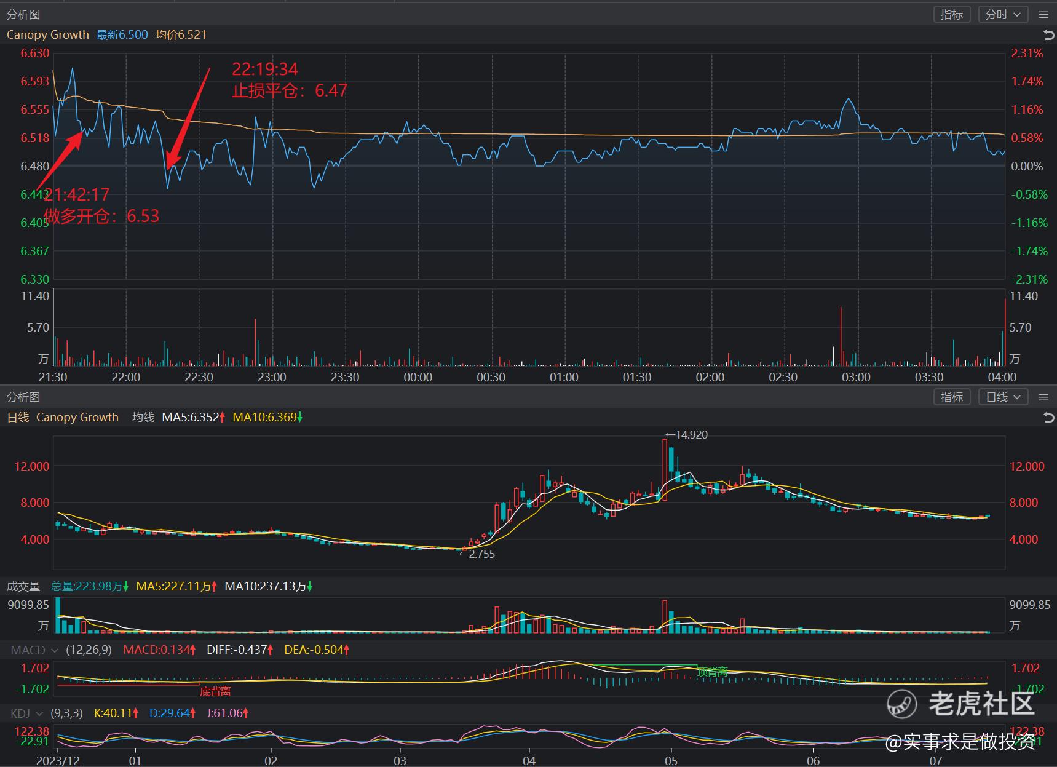
Task: Click the 日线 Canopy Growth daily title
Action: pos(63,417)
